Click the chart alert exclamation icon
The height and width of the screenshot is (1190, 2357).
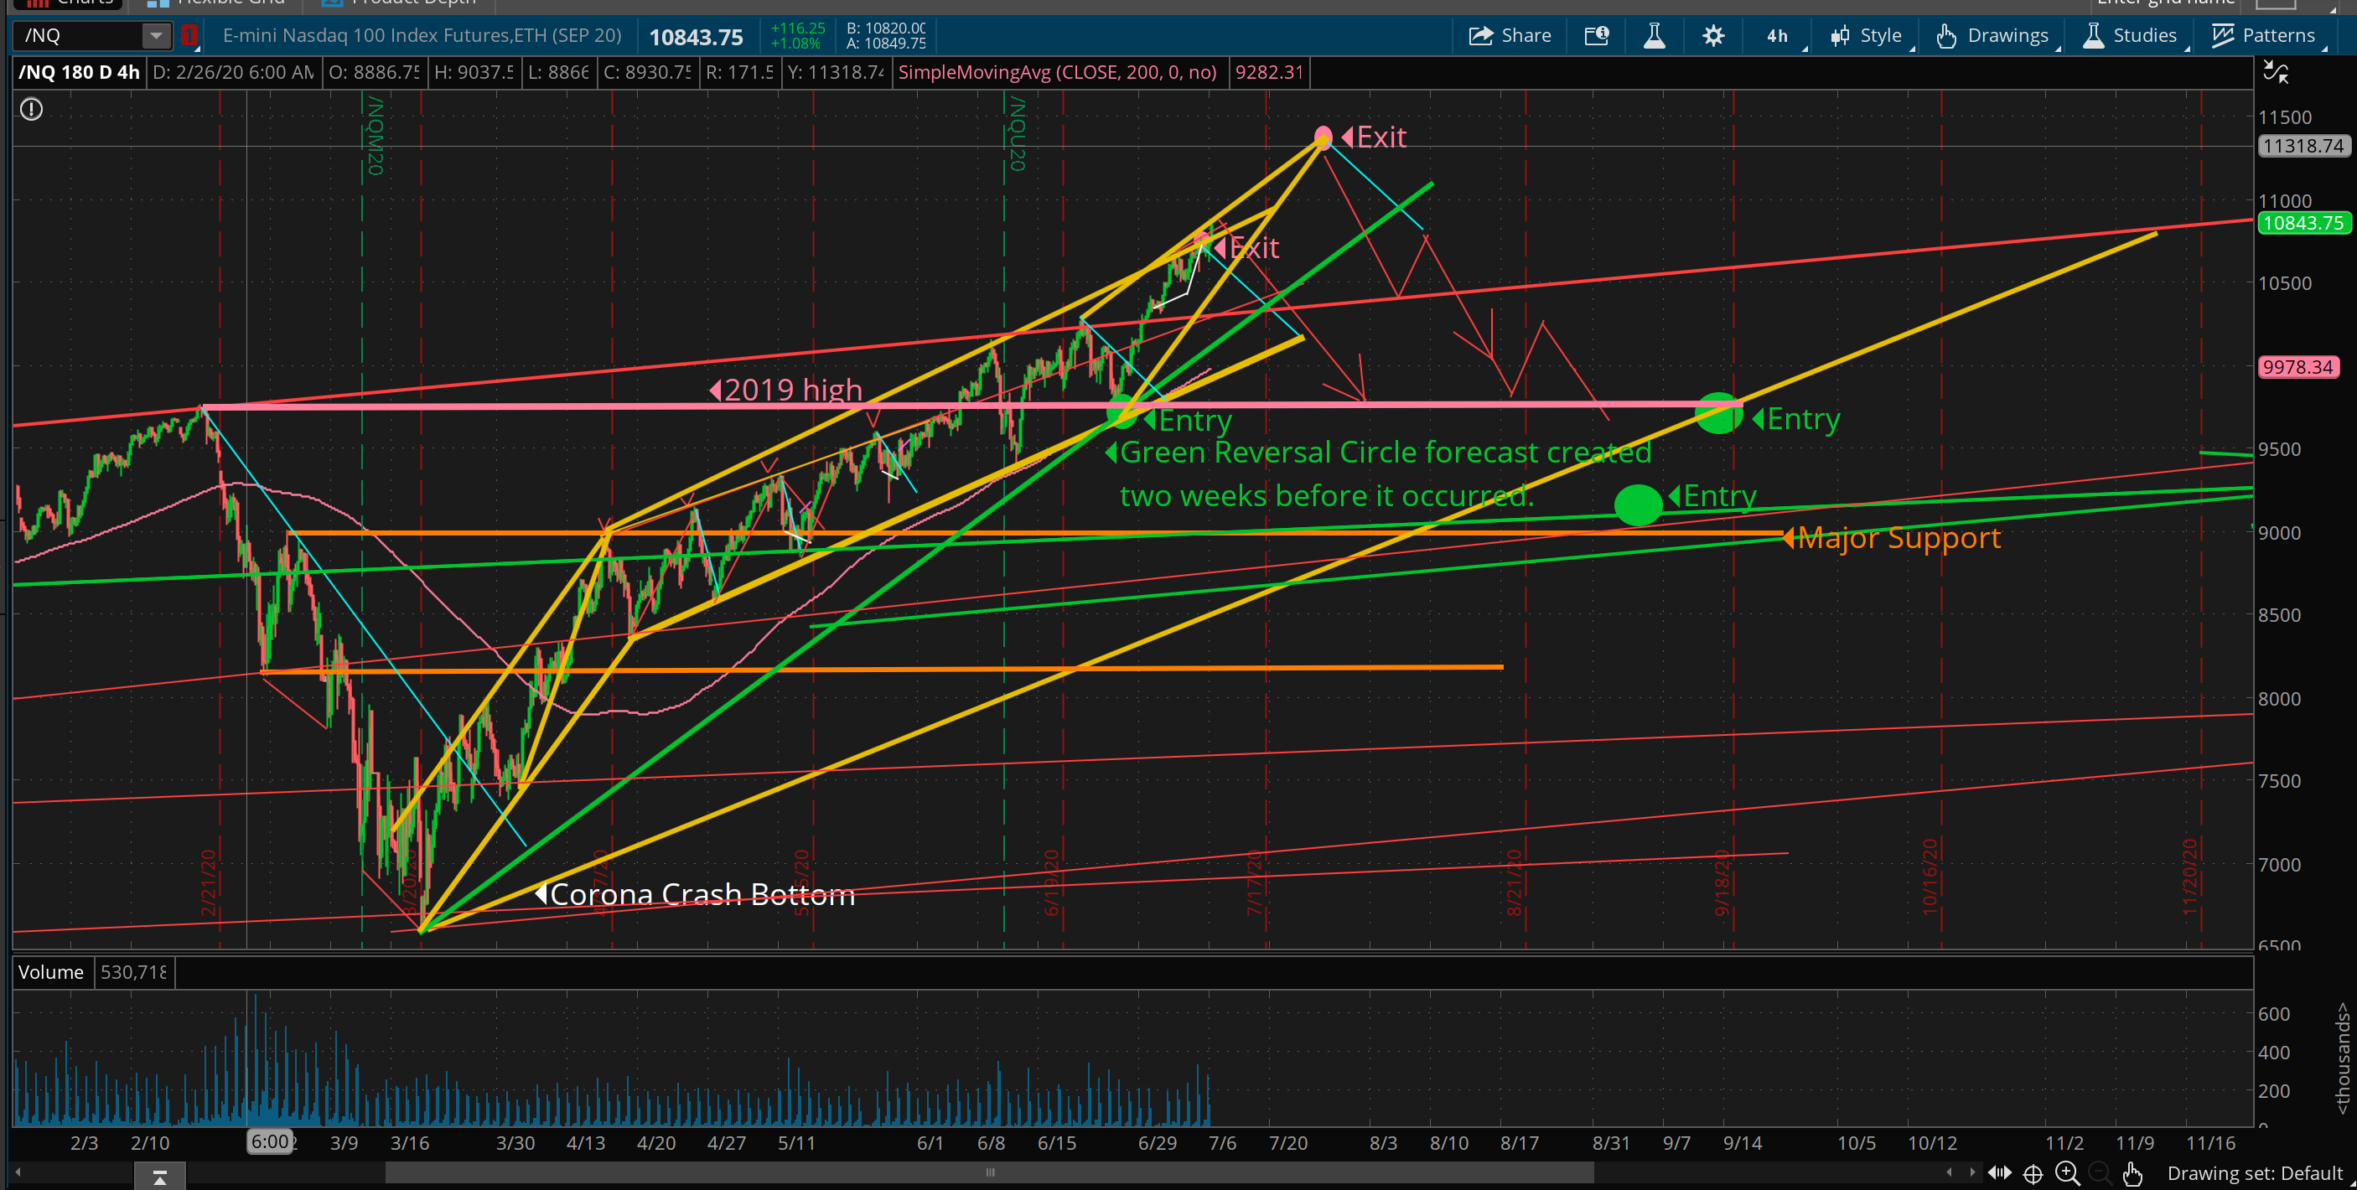tap(31, 110)
